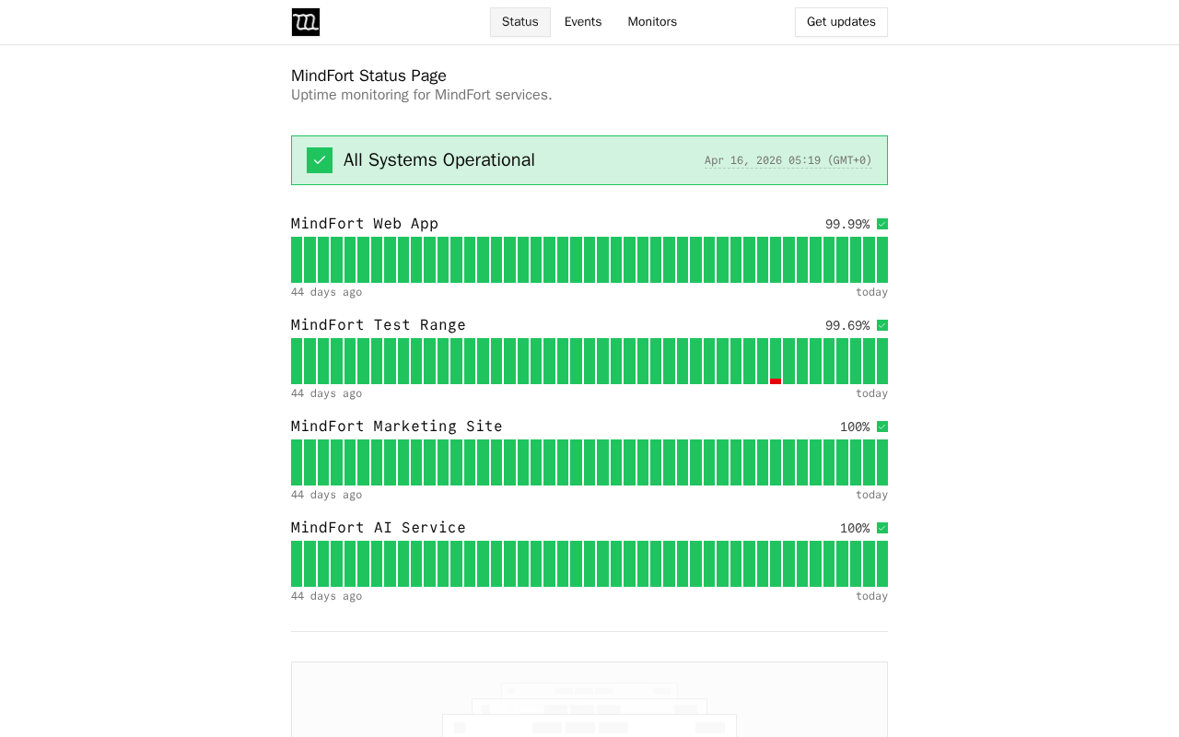Image resolution: width=1179 pixels, height=737 pixels.
Task: Switch to the Events tab
Action: coord(583,22)
